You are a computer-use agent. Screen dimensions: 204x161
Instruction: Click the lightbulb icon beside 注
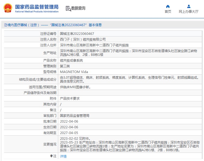(x=51, y=156)
